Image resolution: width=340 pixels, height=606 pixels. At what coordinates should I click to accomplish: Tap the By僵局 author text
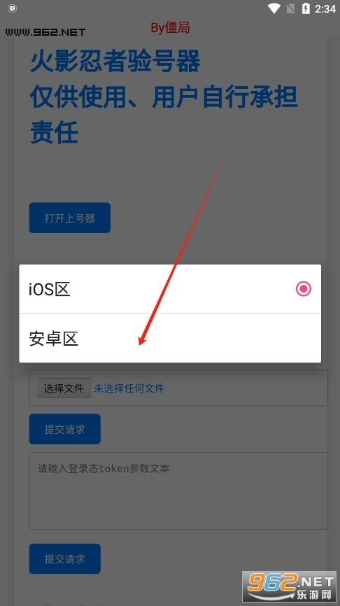point(170,28)
